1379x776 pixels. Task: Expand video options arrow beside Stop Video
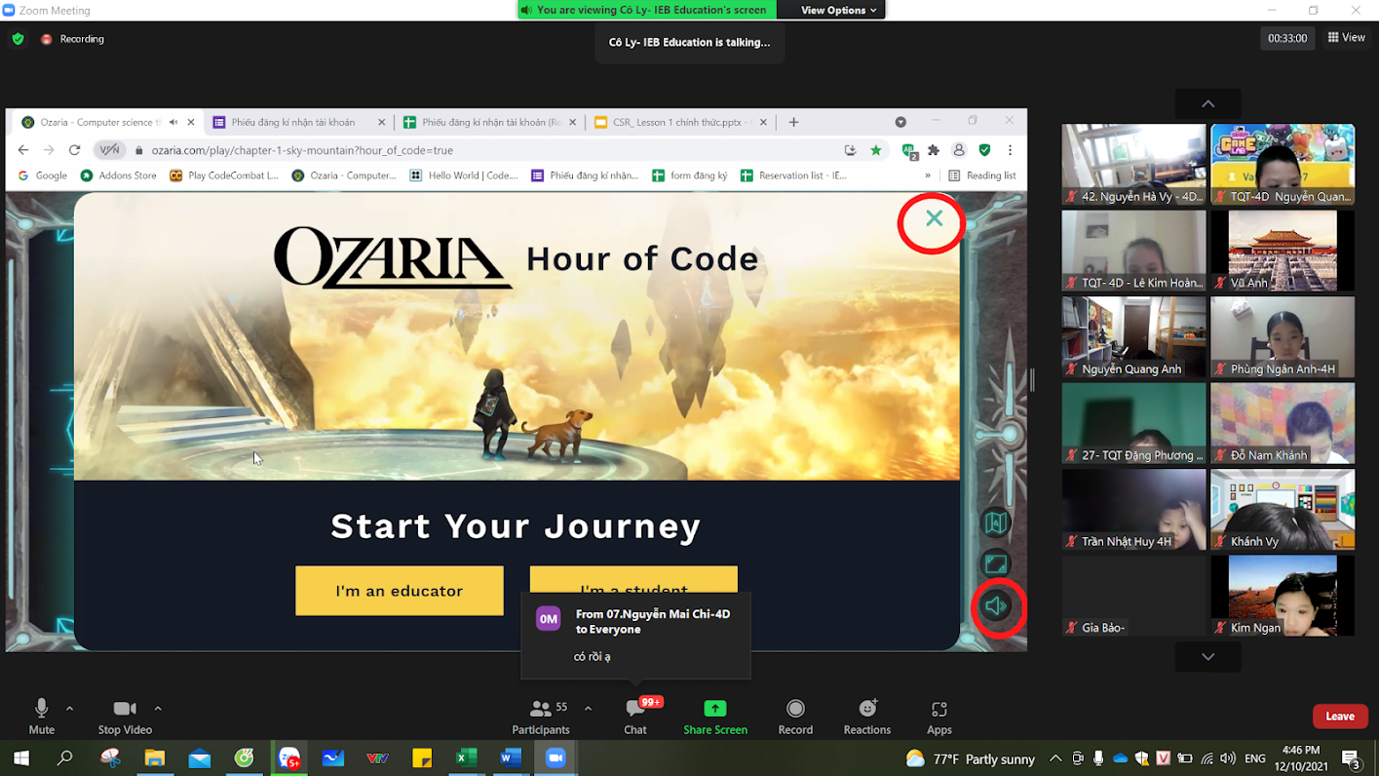158,709
